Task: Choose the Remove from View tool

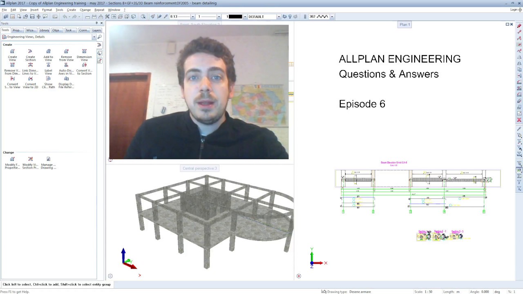Action: [x=66, y=55]
